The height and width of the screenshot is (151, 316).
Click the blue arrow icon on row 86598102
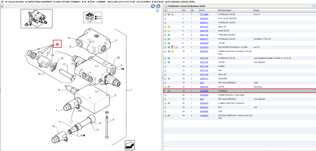pyautogui.click(x=169, y=51)
